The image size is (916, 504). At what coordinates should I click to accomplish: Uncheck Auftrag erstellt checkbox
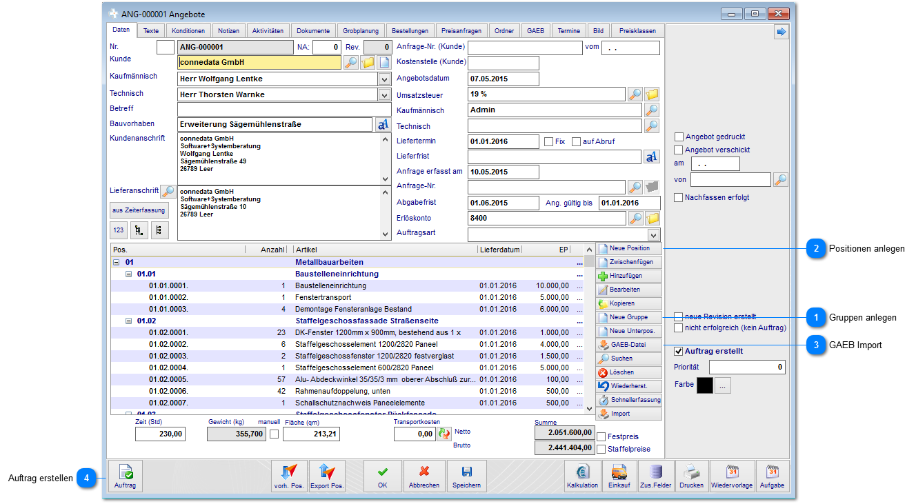pos(679,351)
